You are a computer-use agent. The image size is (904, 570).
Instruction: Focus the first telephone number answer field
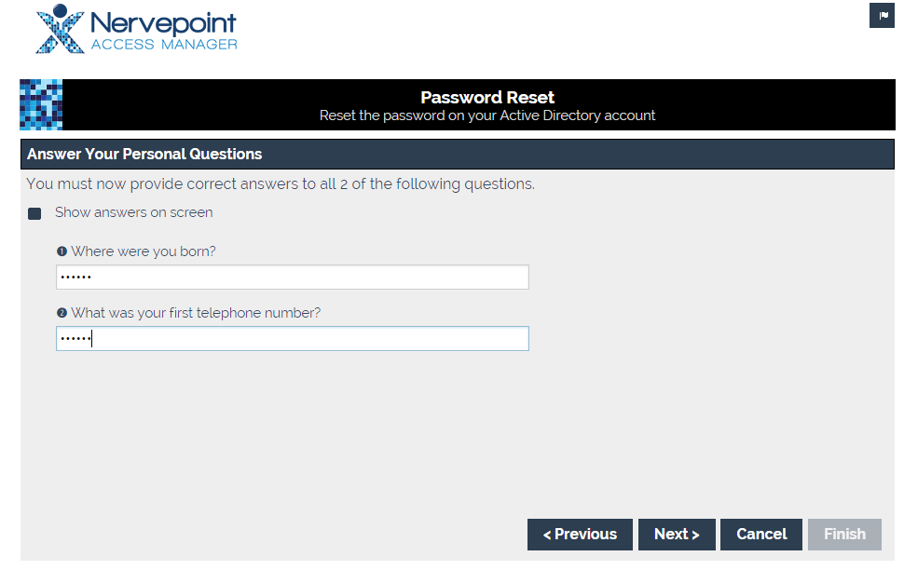coord(292,339)
